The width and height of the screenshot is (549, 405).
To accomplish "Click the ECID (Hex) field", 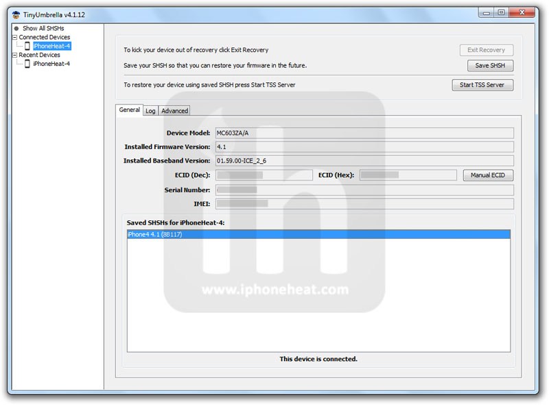I will tap(408, 175).
